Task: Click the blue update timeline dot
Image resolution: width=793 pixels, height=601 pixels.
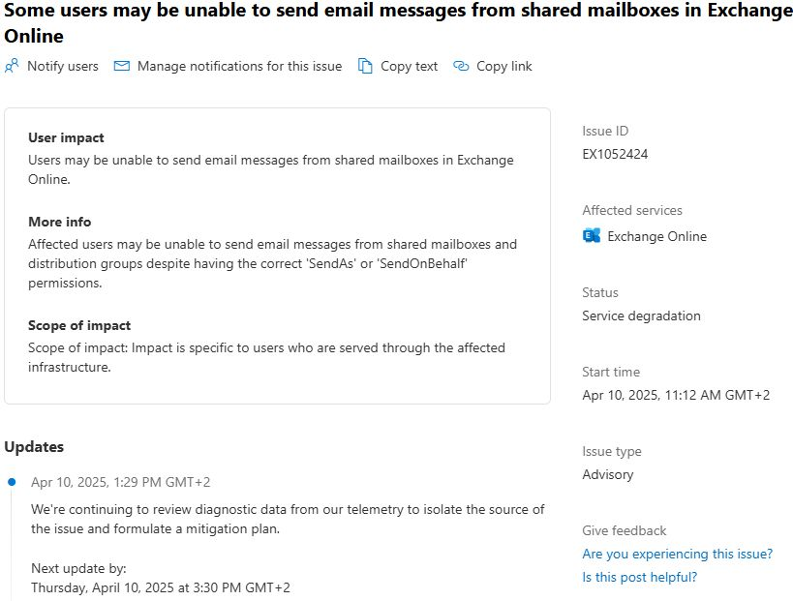Action: [12, 481]
